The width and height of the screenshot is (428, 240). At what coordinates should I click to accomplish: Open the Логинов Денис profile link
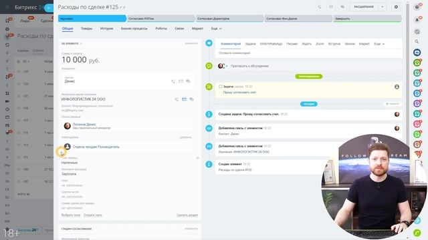84,124
